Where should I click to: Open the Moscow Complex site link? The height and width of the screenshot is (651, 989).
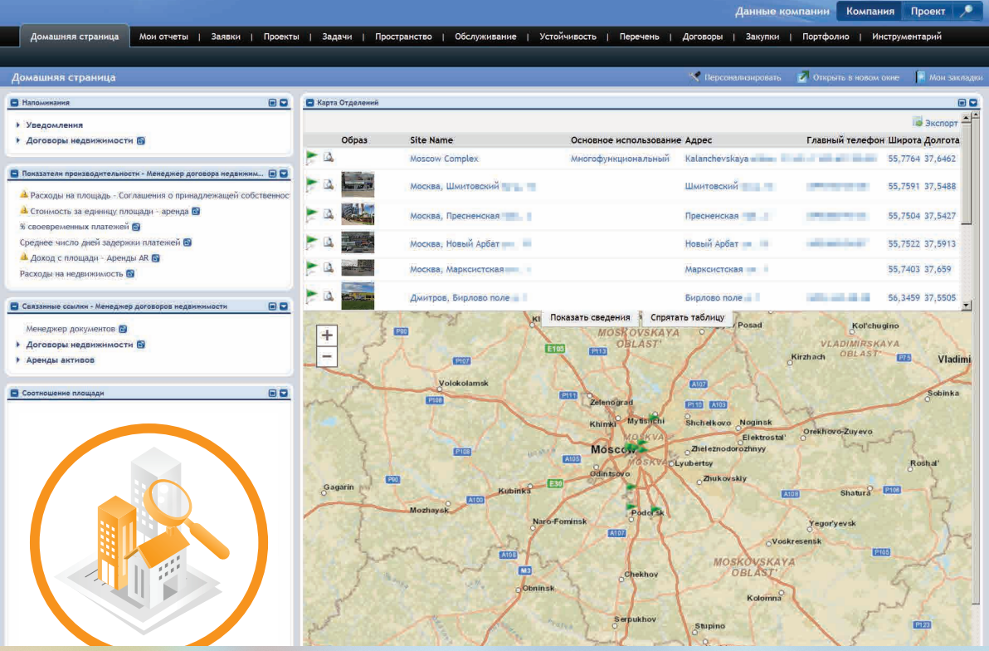444,159
